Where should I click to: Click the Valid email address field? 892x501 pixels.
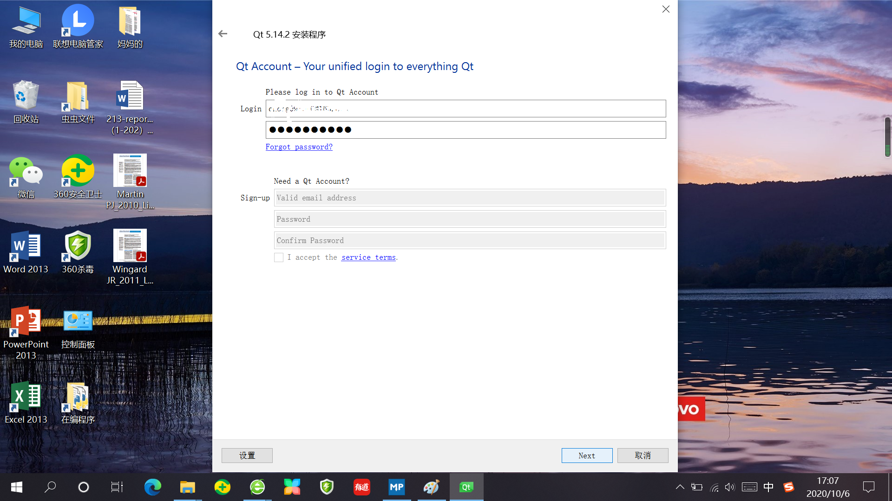pyautogui.click(x=469, y=198)
